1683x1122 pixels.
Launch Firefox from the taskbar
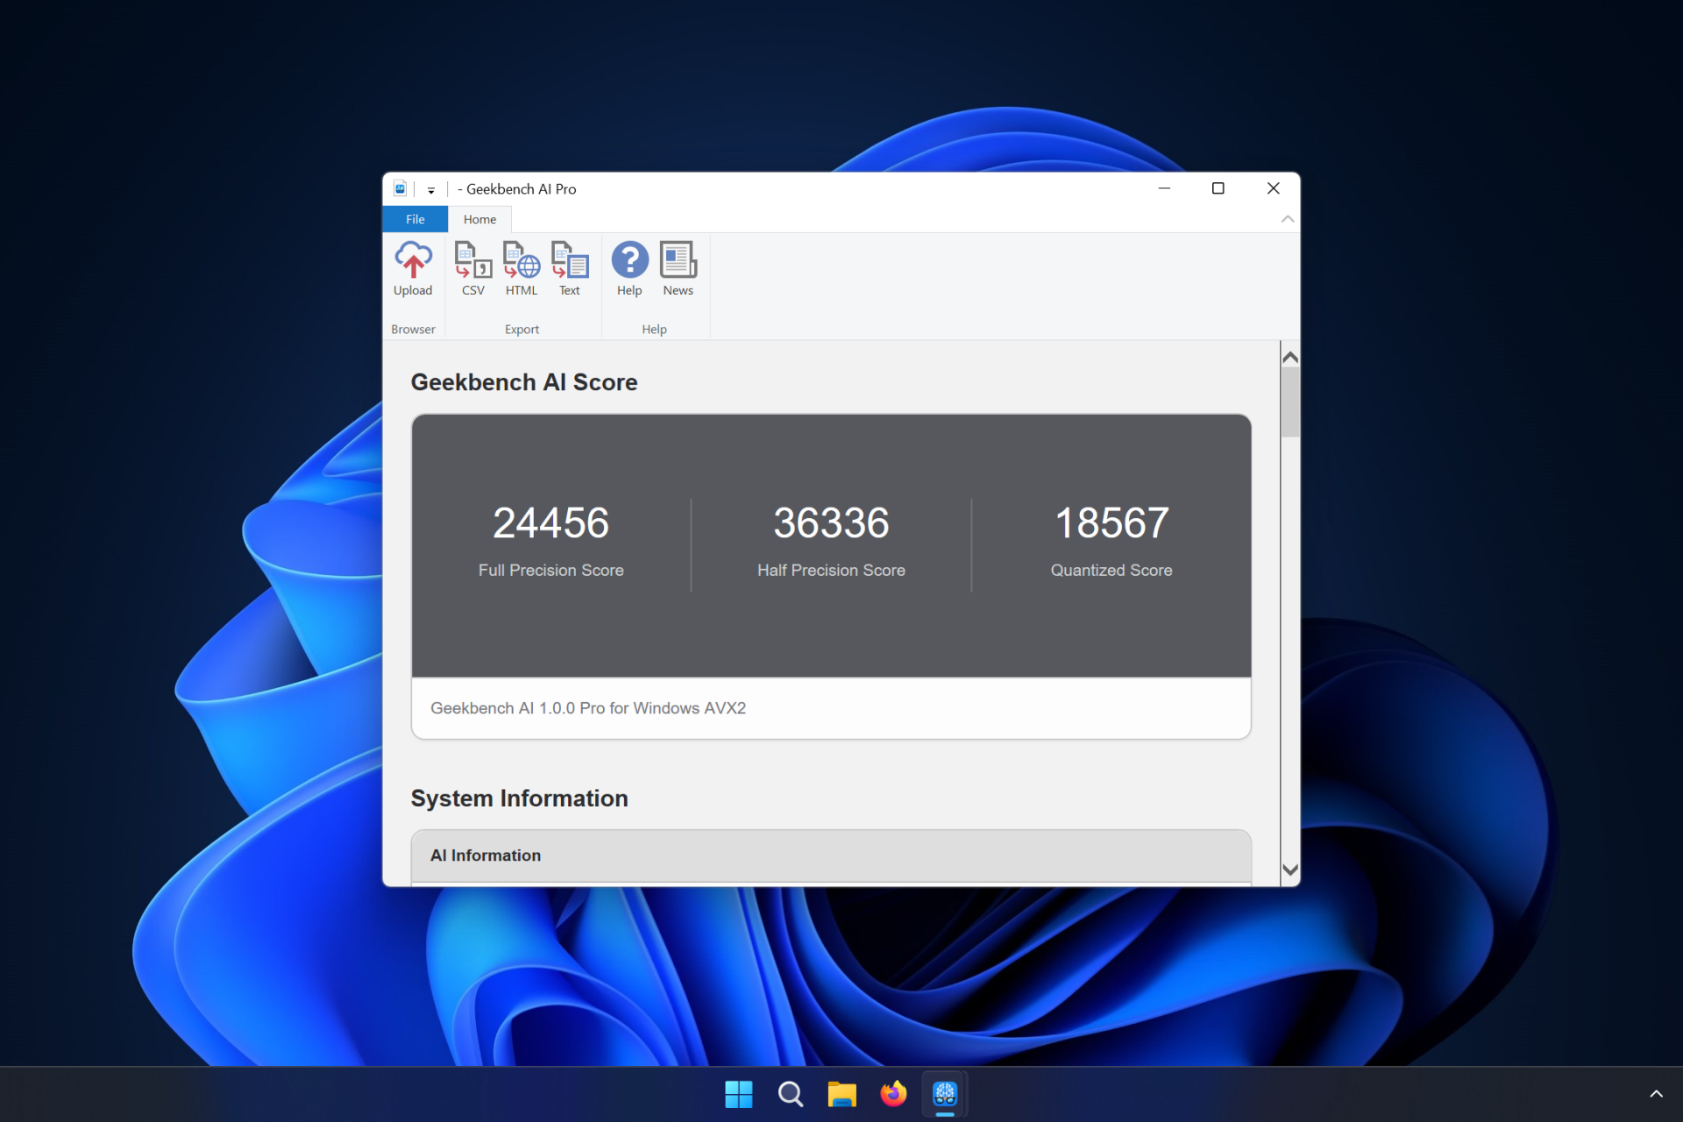892,1093
